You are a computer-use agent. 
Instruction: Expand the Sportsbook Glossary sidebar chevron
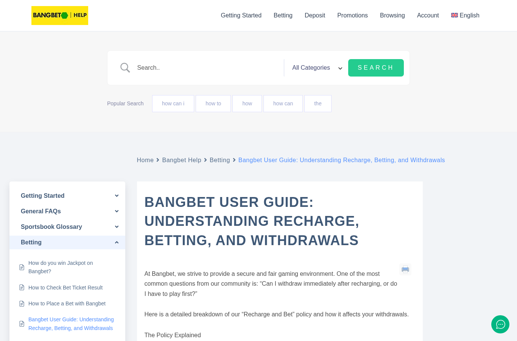click(x=117, y=227)
